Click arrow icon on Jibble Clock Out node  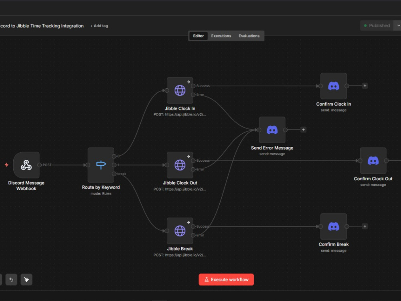[x=188, y=157]
